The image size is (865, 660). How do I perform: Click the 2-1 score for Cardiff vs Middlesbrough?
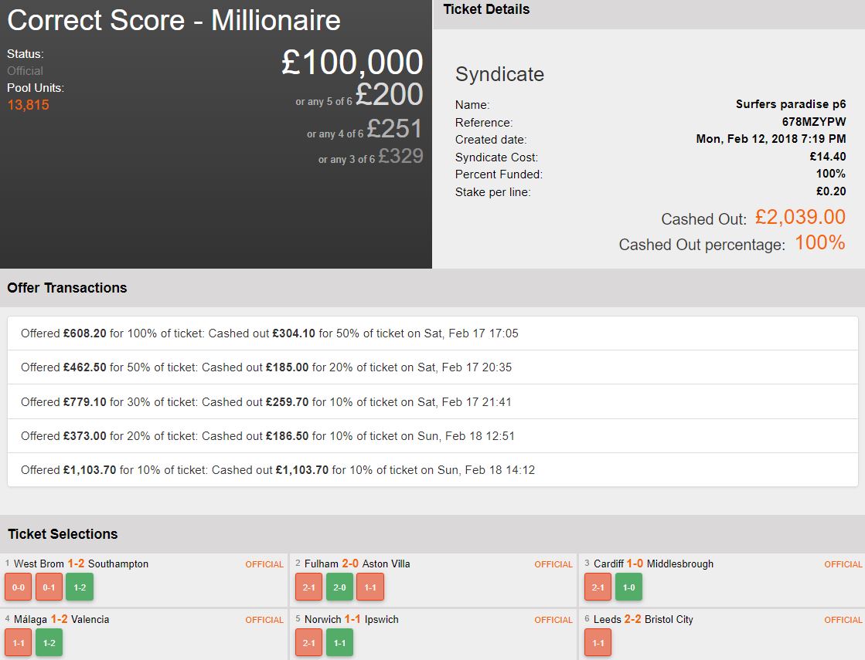pos(598,587)
